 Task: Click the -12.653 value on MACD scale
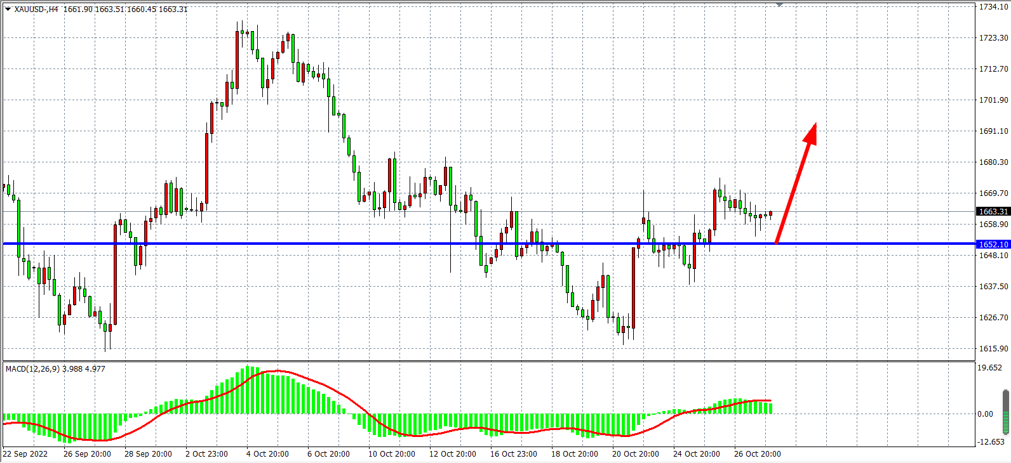pyautogui.click(x=991, y=442)
